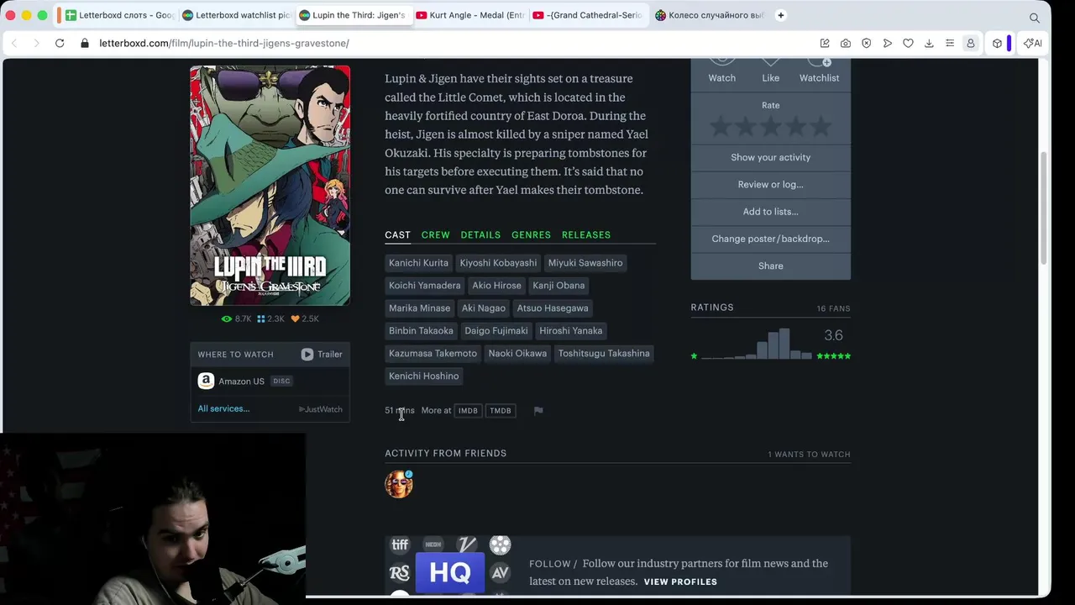Toggle the Watch eye button
Viewport: 1075px width, 605px height.
pos(721,71)
